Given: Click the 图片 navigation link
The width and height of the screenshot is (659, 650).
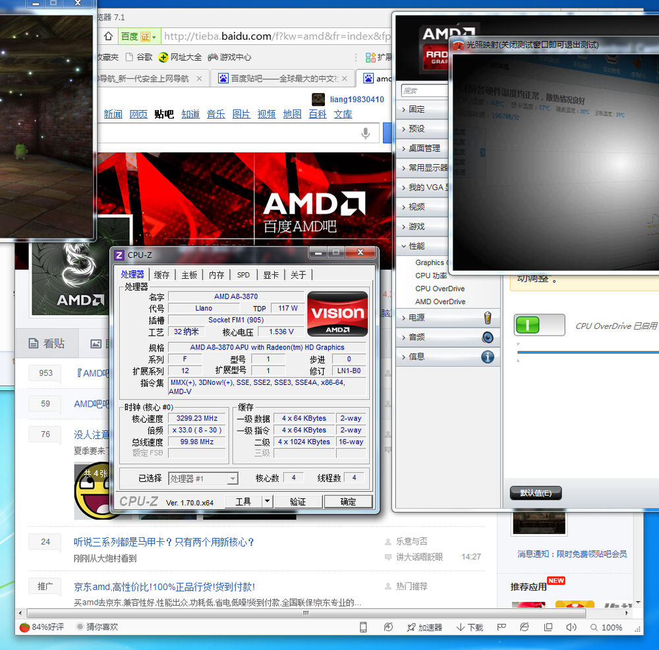Looking at the screenshot, I should (241, 114).
